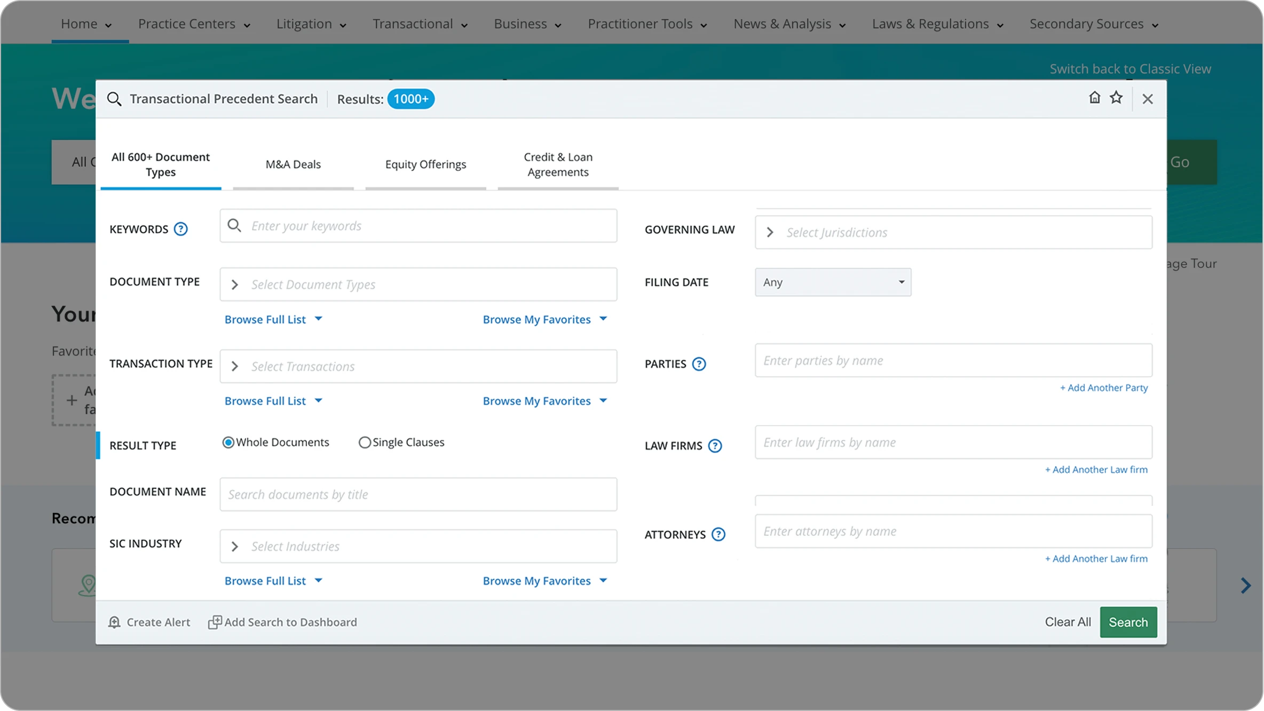The height and width of the screenshot is (711, 1264).
Task: Click Add Another Party link
Action: coord(1104,388)
